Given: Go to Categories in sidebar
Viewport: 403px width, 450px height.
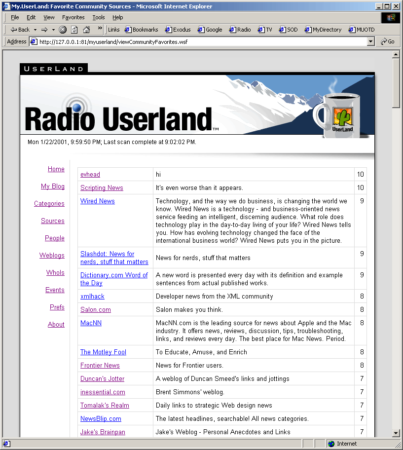Looking at the screenshot, I should point(49,204).
